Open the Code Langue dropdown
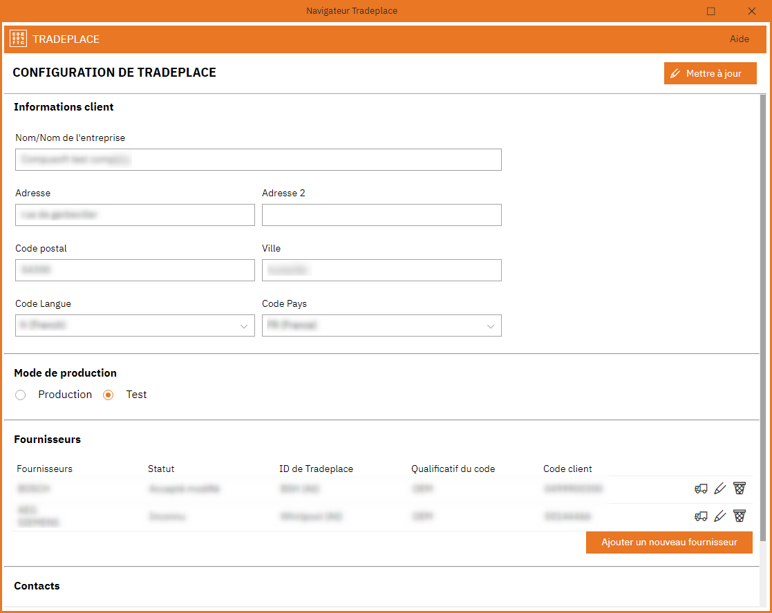 pos(243,326)
